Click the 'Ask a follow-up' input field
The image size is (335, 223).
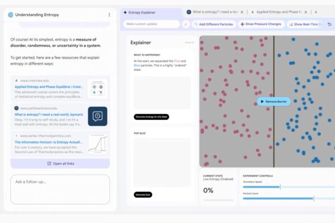click(x=60, y=188)
